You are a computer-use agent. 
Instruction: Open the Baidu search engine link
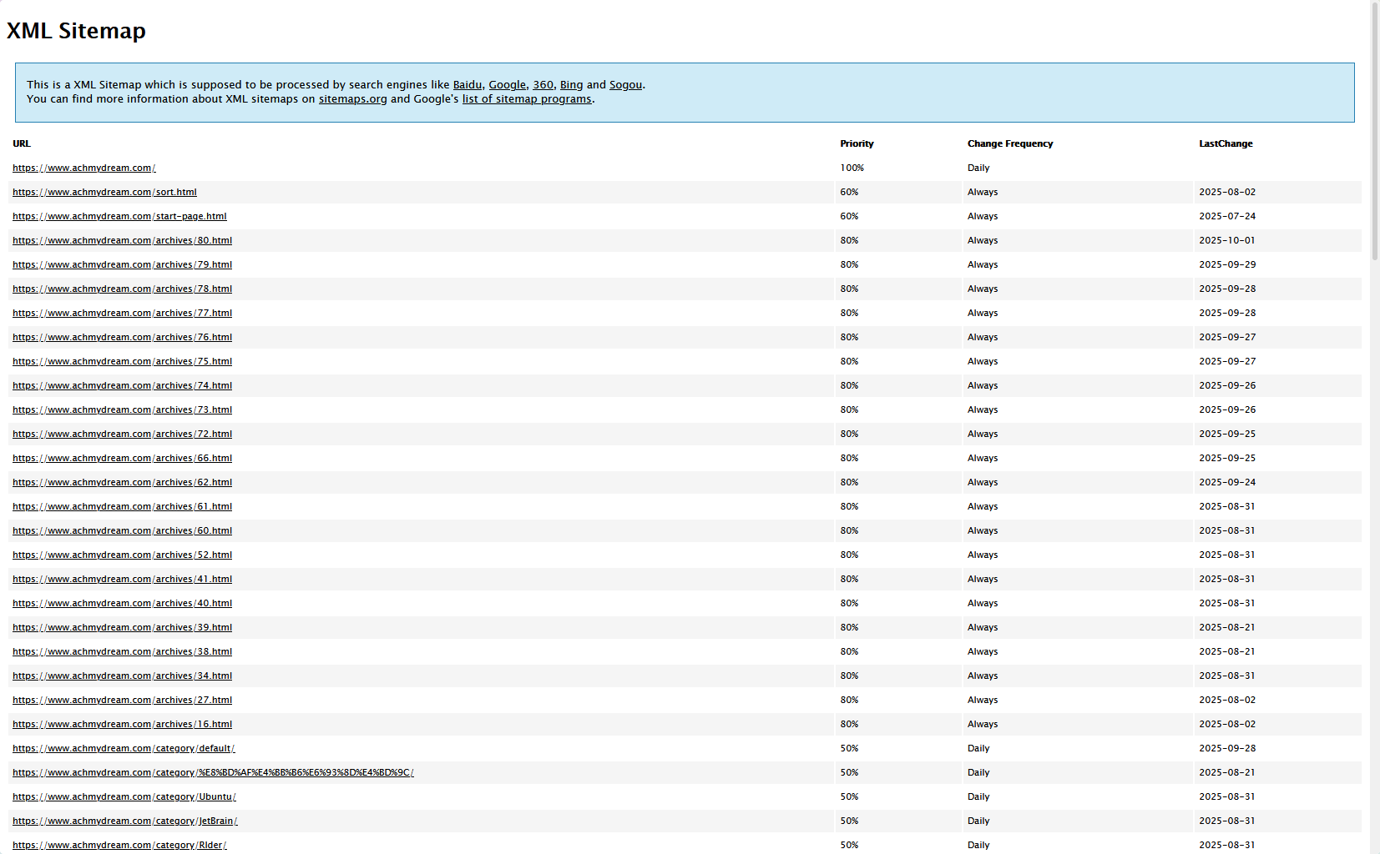[x=467, y=85]
